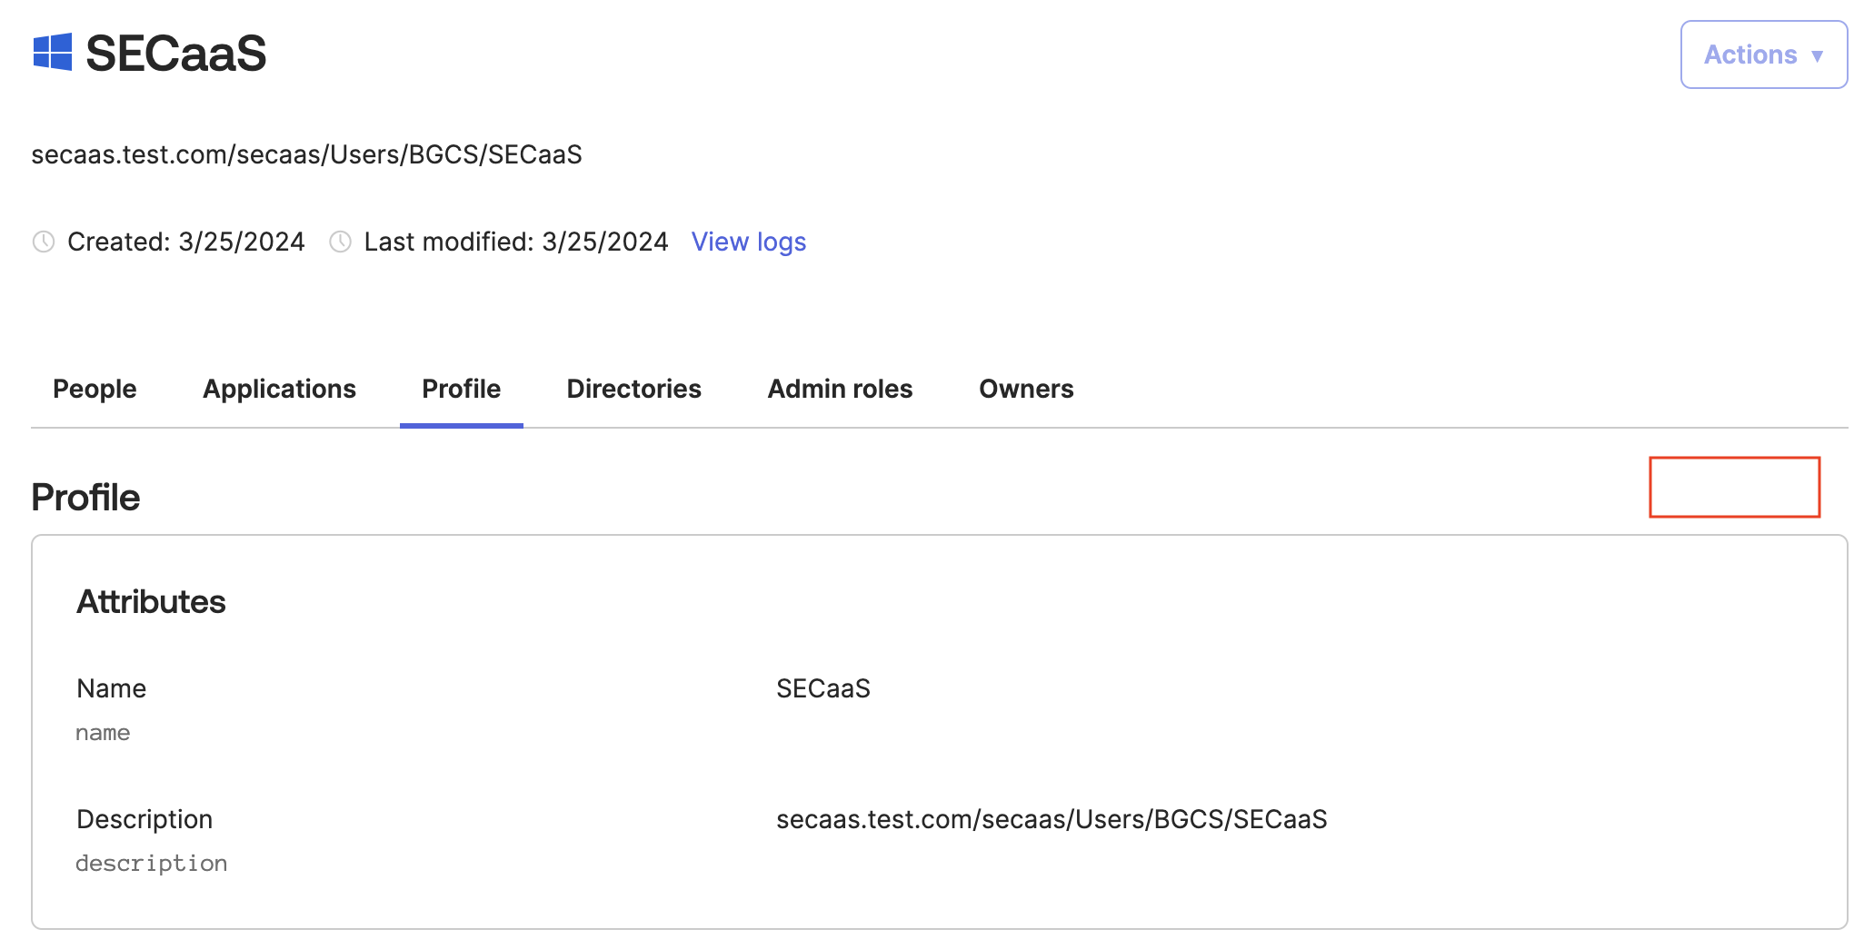Open the Actions dropdown menu
This screenshot has height=949, width=1874.
point(1763,54)
